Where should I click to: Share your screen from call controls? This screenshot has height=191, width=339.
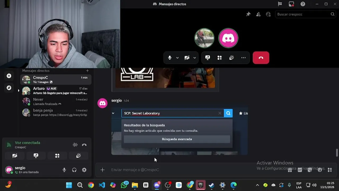(x=208, y=58)
